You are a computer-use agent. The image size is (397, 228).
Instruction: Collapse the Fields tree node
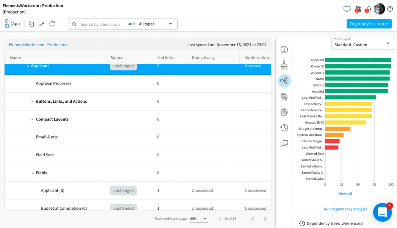[33, 173]
